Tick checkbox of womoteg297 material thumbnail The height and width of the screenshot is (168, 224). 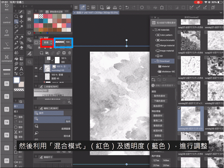[179, 83]
